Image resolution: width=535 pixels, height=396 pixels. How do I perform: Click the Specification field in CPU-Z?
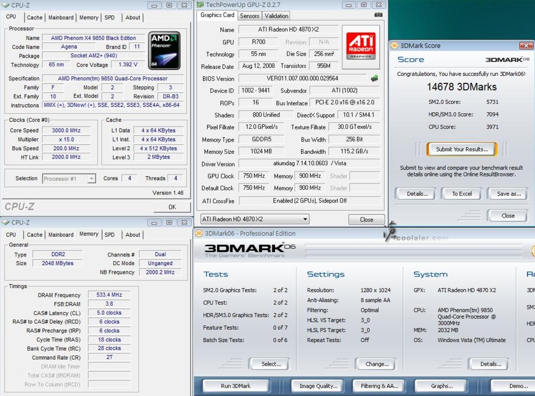(112, 79)
